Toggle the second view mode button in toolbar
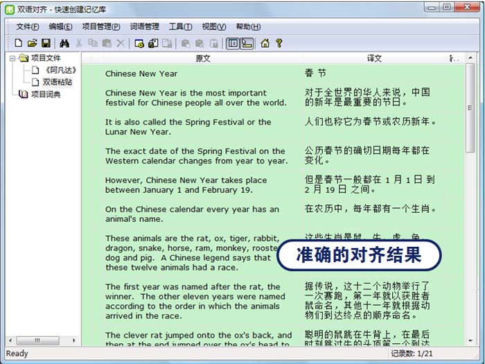The height and width of the screenshot is (364, 485). click(x=247, y=43)
